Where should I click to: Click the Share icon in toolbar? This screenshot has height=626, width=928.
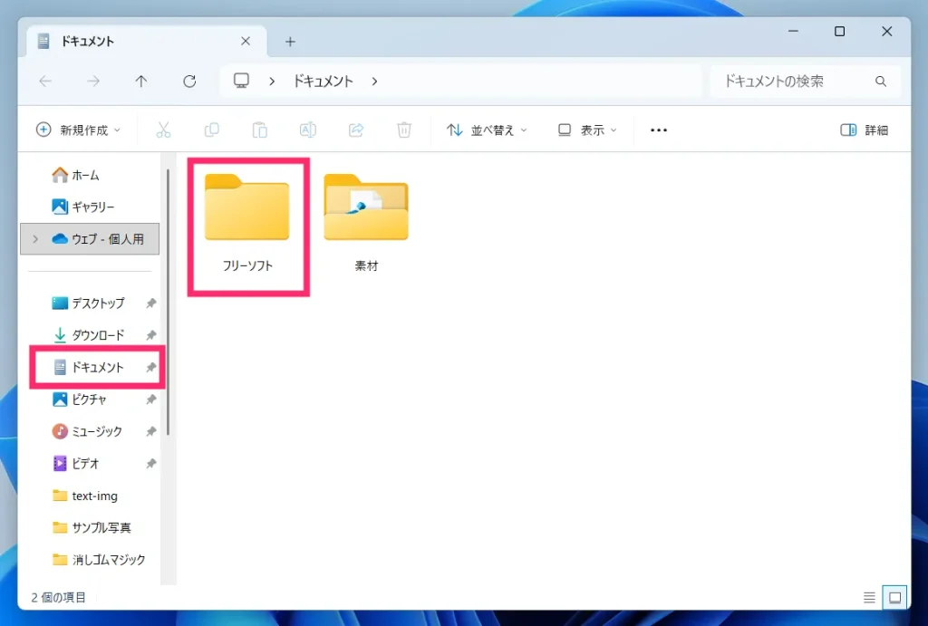click(355, 130)
